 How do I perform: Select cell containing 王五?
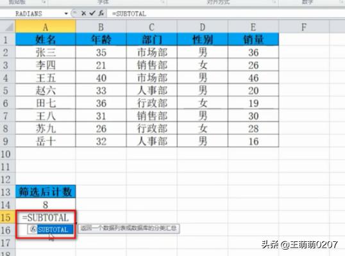coord(46,78)
